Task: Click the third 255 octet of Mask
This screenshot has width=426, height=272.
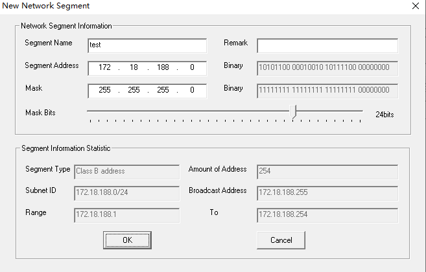Action: pyautogui.click(x=163, y=90)
